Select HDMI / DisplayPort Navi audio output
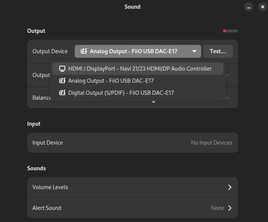This screenshot has width=268, height=222. click(x=140, y=69)
